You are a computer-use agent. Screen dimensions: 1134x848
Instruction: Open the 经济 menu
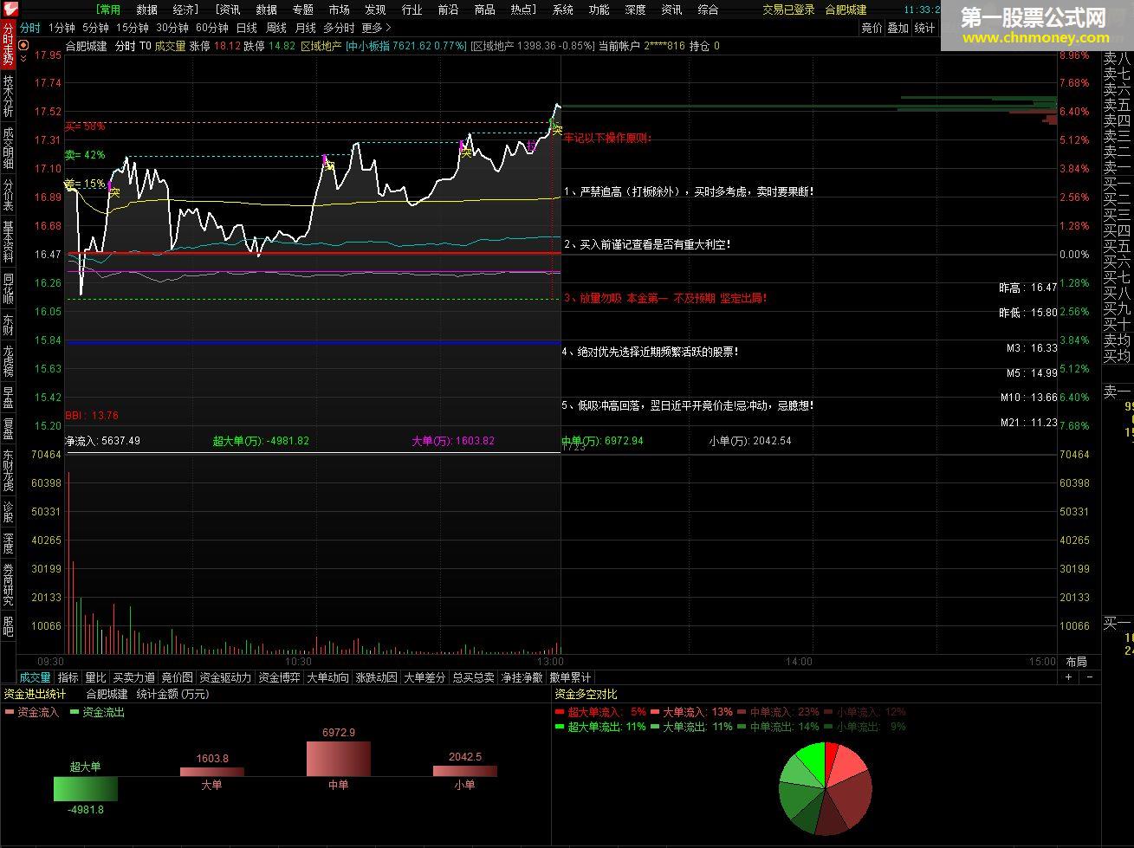pyautogui.click(x=185, y=10)
